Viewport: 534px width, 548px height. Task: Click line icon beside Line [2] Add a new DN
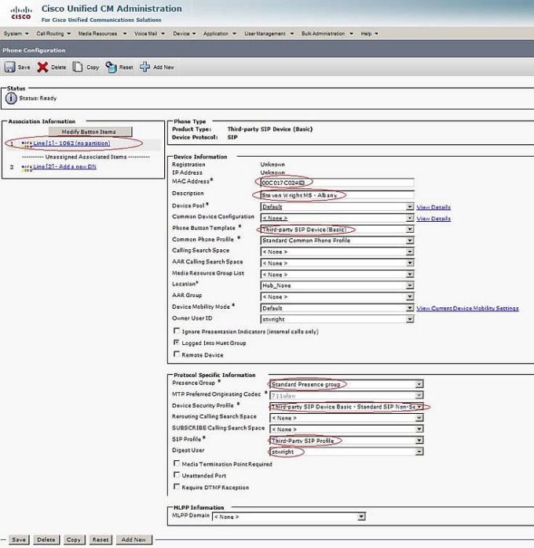pyautogui.click(x=27, y=167)
